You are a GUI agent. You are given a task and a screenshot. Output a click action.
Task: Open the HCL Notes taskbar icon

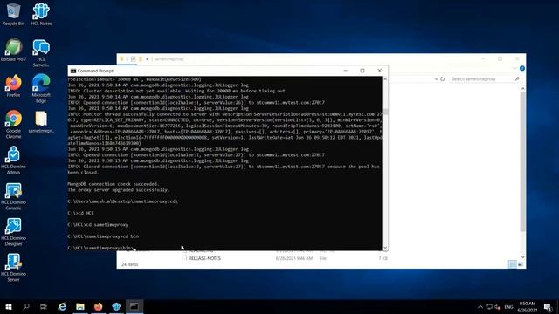[116, 306]
